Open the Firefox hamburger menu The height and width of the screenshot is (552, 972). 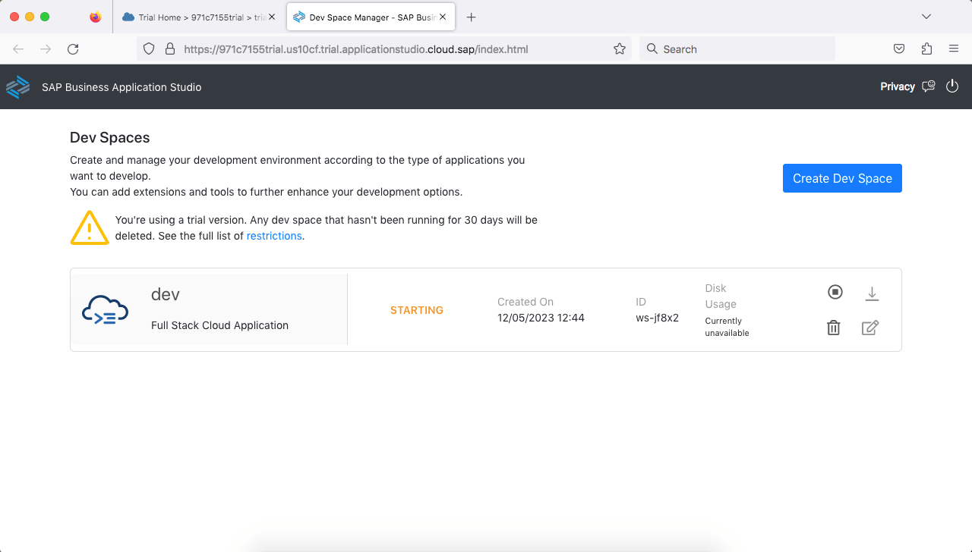tap(954, 49)
